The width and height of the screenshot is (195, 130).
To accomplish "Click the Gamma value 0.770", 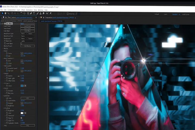I will pyautogui.click(x=22, y=76).
